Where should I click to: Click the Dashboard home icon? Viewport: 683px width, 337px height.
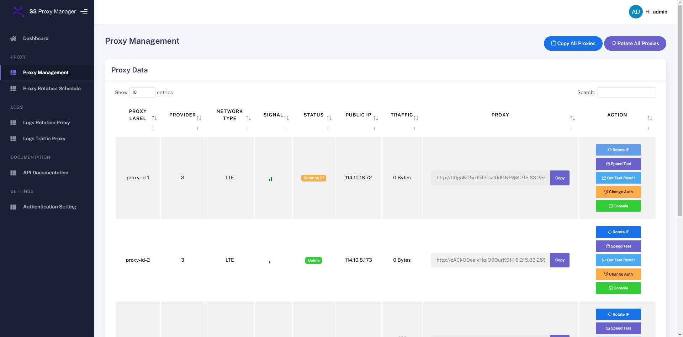click(x=14, y=39)
